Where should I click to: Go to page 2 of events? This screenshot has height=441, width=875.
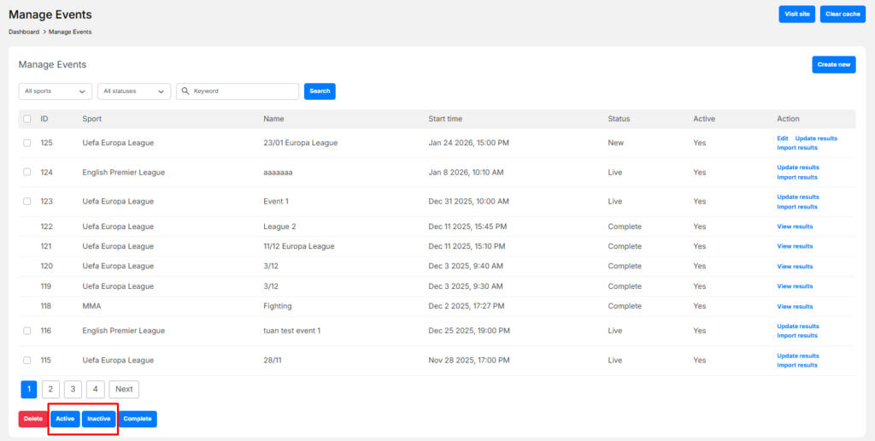tap(50, 389)
